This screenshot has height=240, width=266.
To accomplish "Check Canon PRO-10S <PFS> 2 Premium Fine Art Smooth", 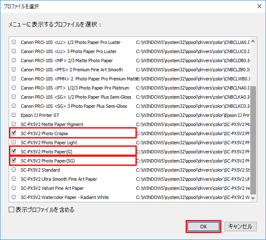I will (x=14, y=69).
